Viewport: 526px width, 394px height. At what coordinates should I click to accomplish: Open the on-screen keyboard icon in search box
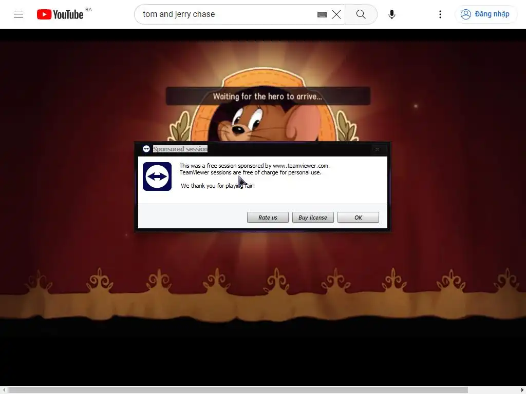tap(322, 14)
